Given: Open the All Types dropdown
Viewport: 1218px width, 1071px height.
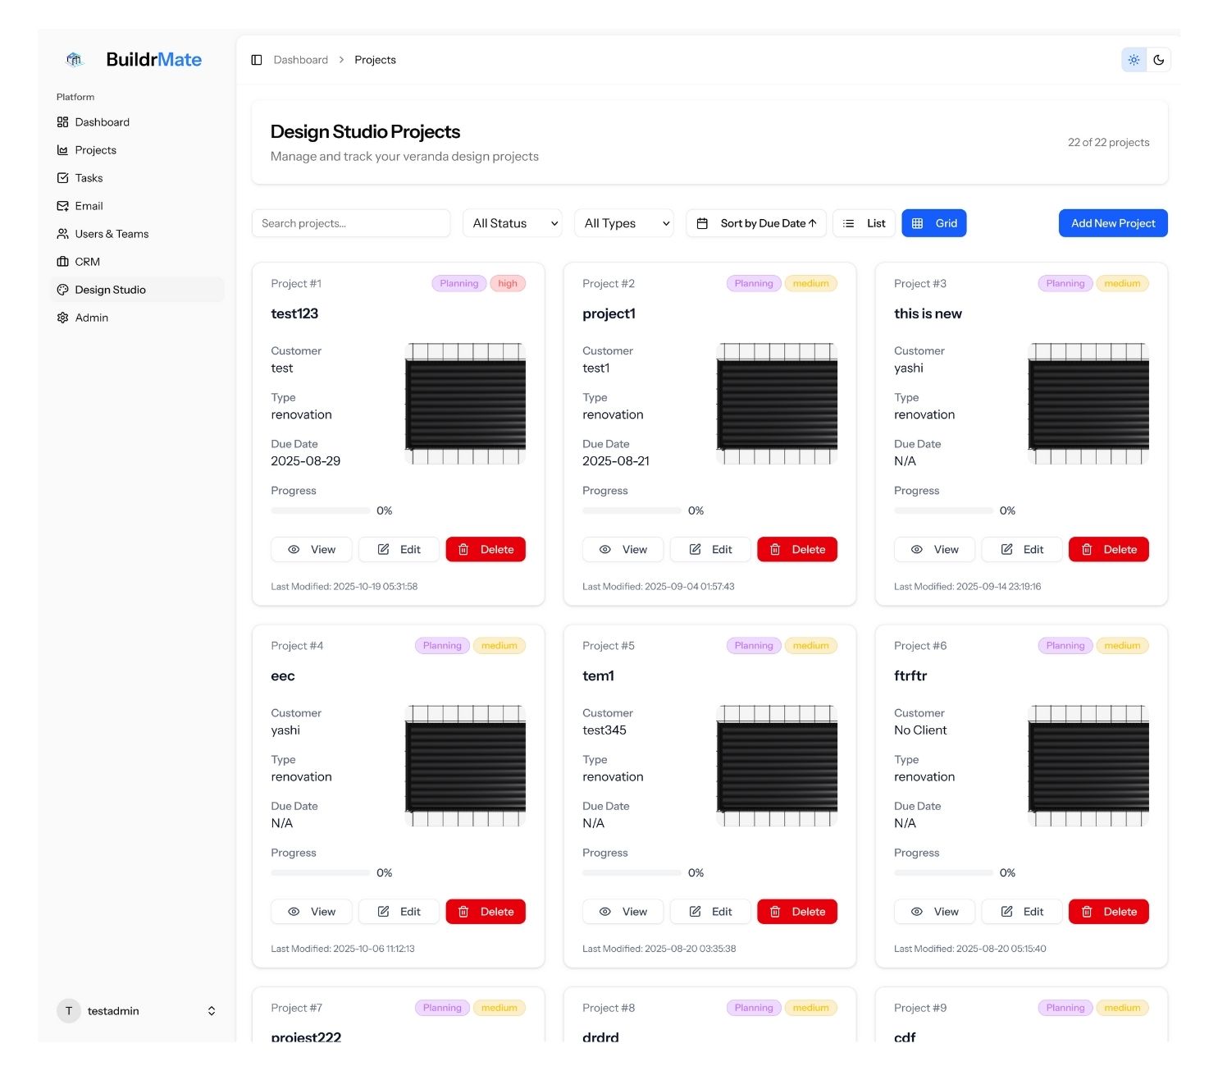Looking at the screenshot, I should (624, 223).
